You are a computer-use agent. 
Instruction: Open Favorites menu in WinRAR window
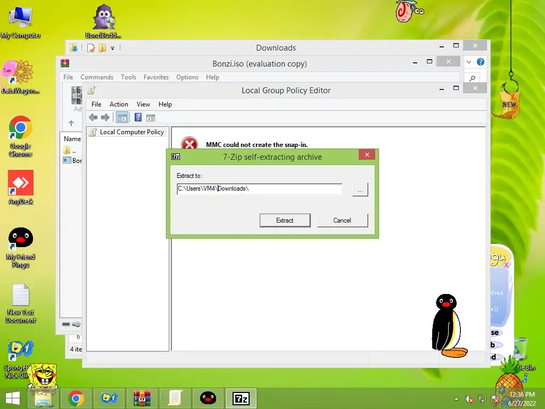click(x=156, y=77)
